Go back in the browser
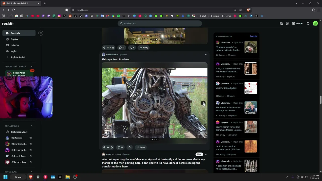 click(x=3, y=10)
